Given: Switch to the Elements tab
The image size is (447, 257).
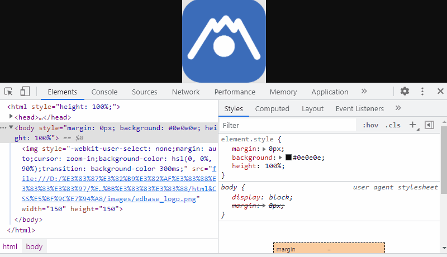Looking at the screenshot, I should 63,92.
